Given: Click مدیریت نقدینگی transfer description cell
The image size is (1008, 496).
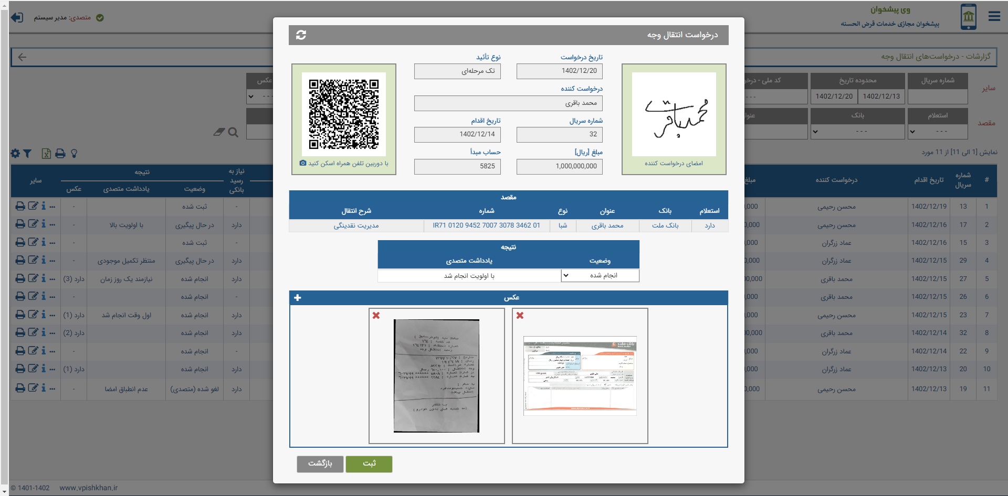Looking at the screenshot, I should pos(356,225).
